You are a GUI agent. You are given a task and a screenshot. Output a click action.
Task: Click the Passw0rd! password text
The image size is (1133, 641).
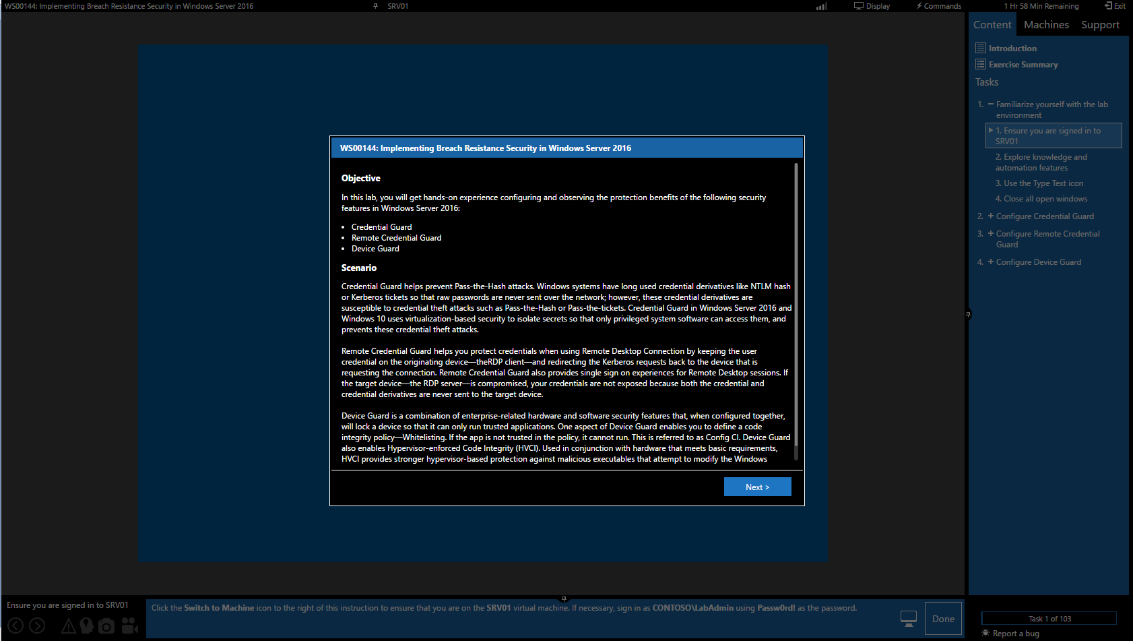(x=776, y=608)
